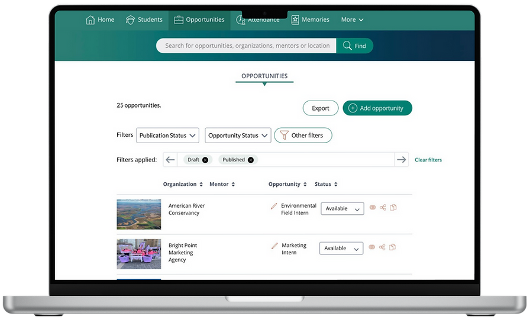This screenshot has width=530, height=326.
Task: Duplicate the Marketing Intern opportunity
Action: tap(392, 247)
